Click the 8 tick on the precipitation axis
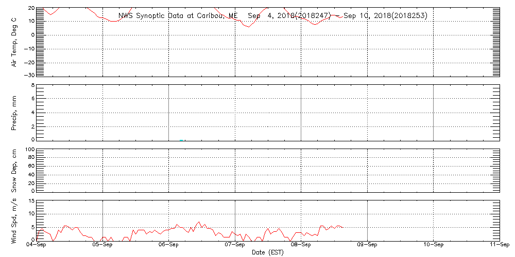The height and width of the screenshot is (257, 515). point(32,85)
